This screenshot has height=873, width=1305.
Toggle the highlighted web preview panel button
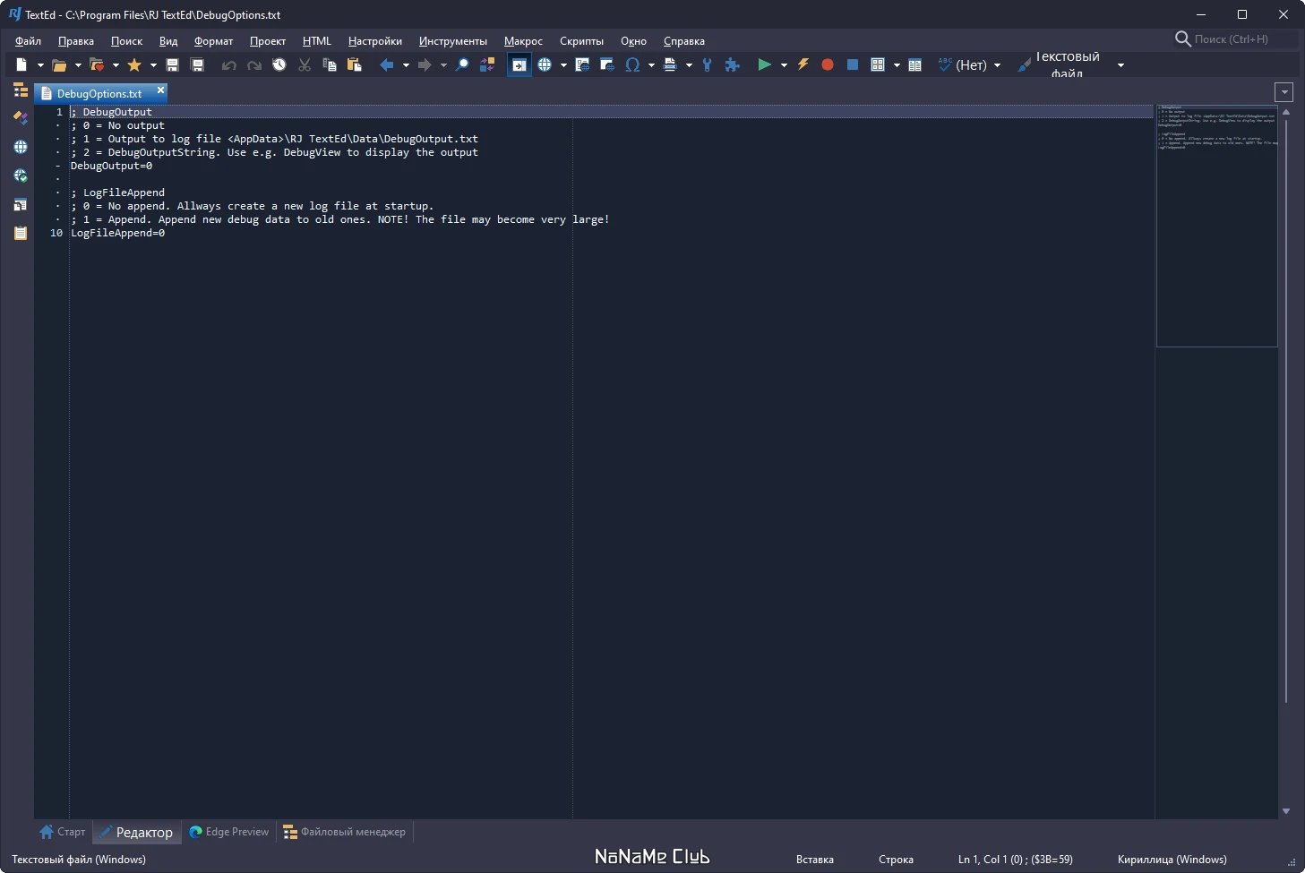[519, 64]
